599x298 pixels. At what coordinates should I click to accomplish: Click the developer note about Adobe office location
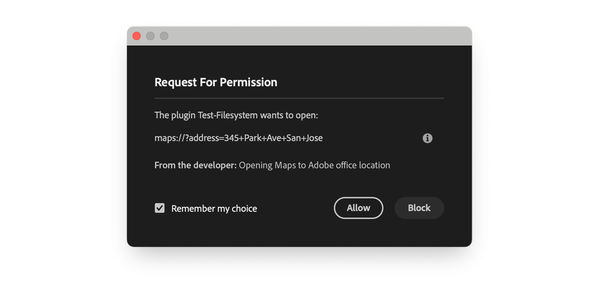314,165
